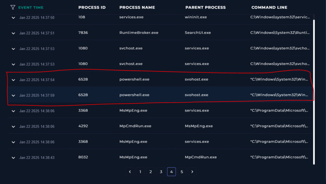
Task: Sort by Process ID column header
Action: tap(92, 7)
